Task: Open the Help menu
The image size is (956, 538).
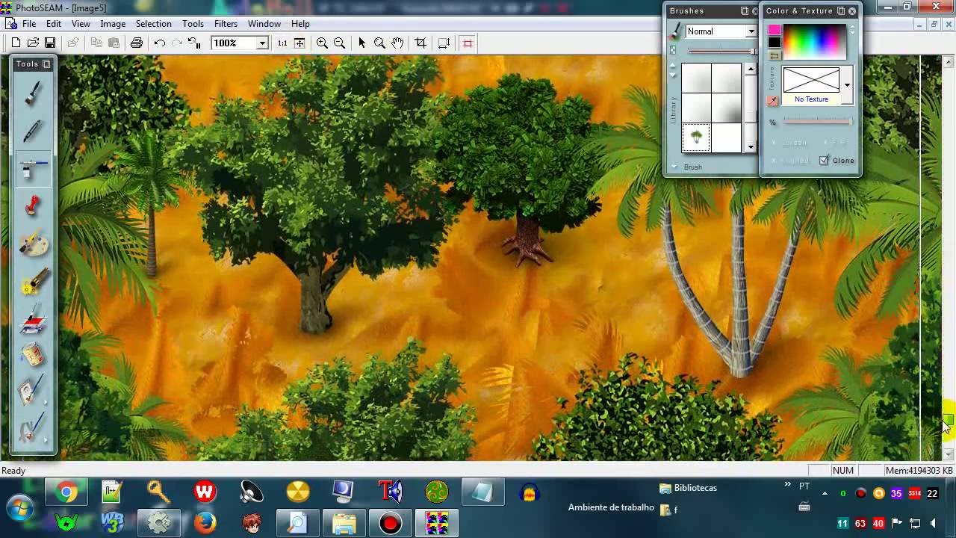Action: tap(300, 24)
